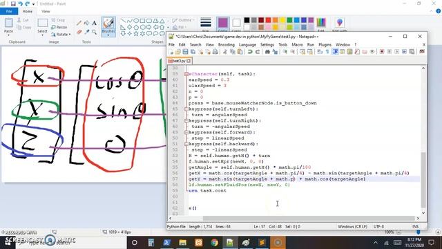Viewport: 442px width, 249px height.
Task: Collapse the fold marker at line 51
Action: 186,144
